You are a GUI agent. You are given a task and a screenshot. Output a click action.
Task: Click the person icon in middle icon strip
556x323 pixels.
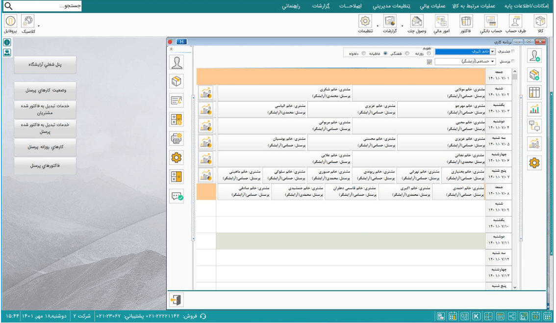(177, 62)
